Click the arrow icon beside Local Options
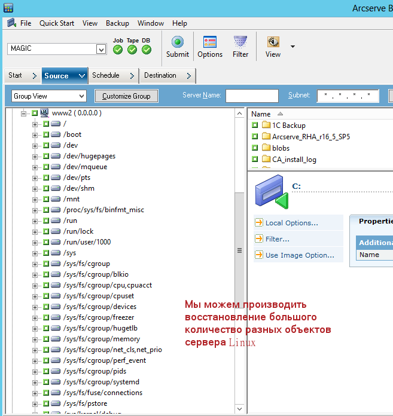Viewport: 393px width, 416px height. [259, 222]
